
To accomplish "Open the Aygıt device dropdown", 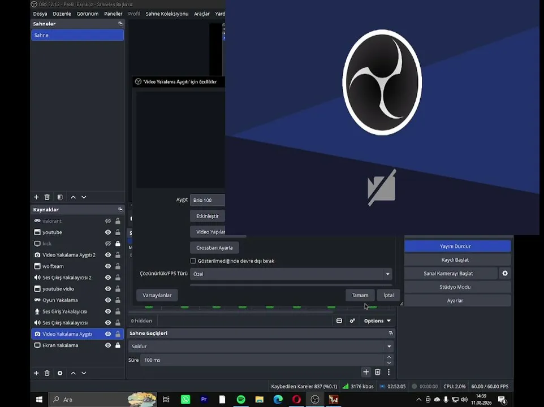I will tap(208, 200).
